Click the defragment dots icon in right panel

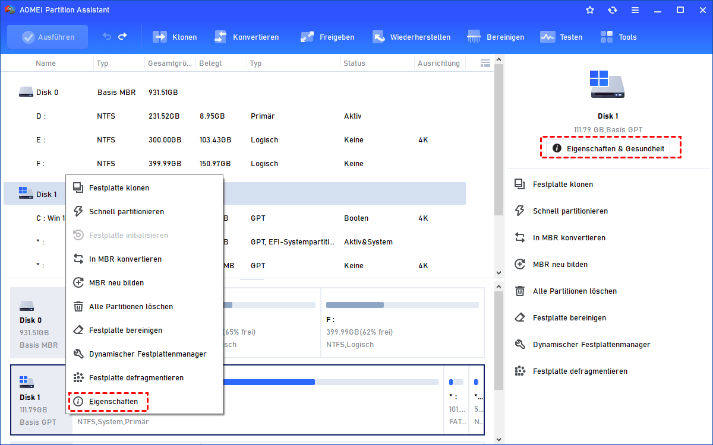520,371
